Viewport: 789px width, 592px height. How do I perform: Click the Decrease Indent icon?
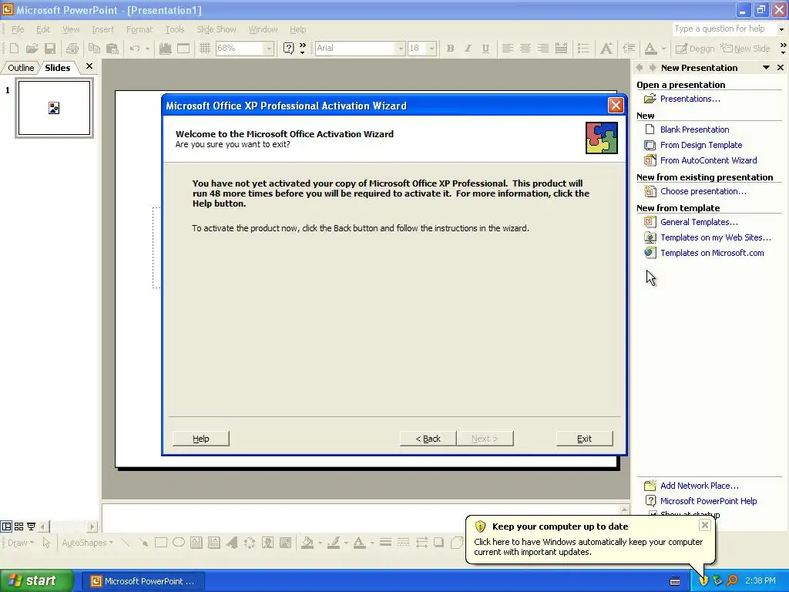click(x=629, y=49)
